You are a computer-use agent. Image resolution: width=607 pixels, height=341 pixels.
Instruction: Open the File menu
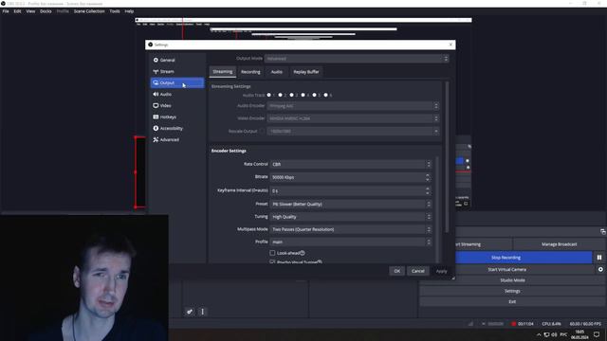click(6, 11)
